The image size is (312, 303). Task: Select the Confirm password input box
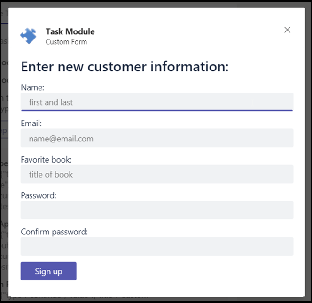(x=157, y=246)
